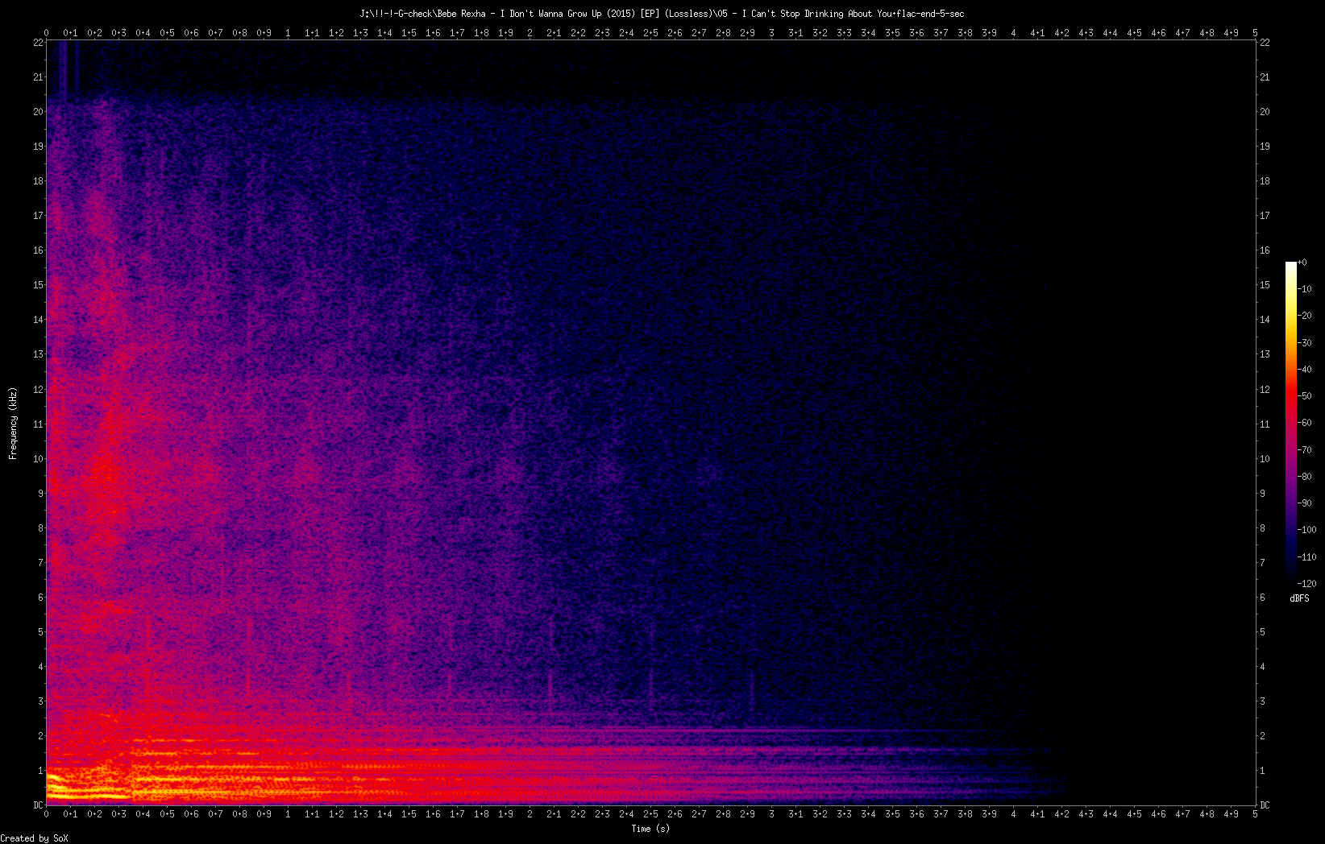Viewport: 1325px width, 844px height.
Task: Click the "-80" color scale label
Action: click(x=1305, y=477)
